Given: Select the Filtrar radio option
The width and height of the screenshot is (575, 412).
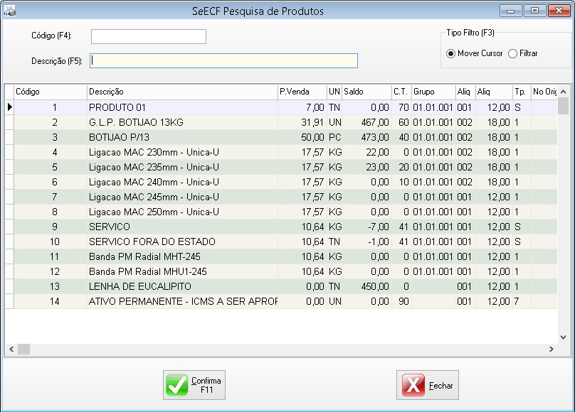Looking at the screenshot, I should pyautogui.click(x=512, y=53).
